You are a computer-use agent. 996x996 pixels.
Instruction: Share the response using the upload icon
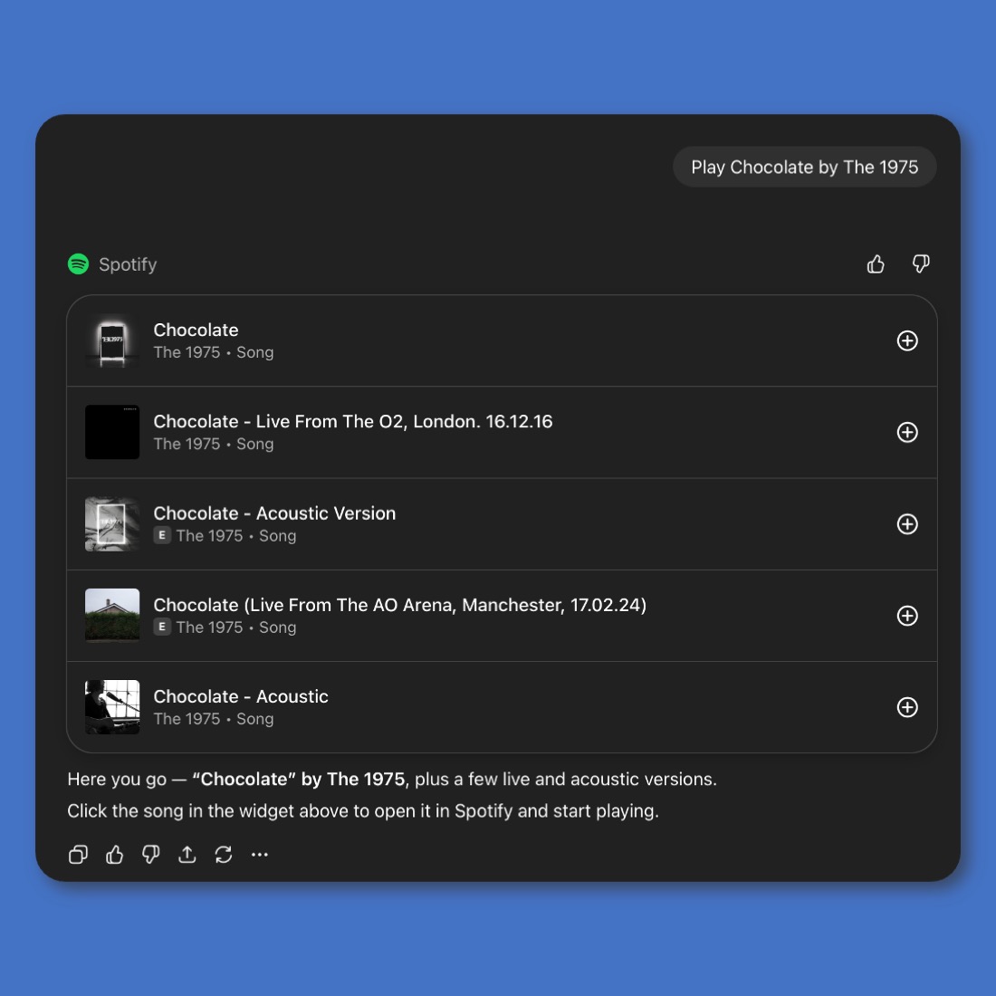(187, 854)
